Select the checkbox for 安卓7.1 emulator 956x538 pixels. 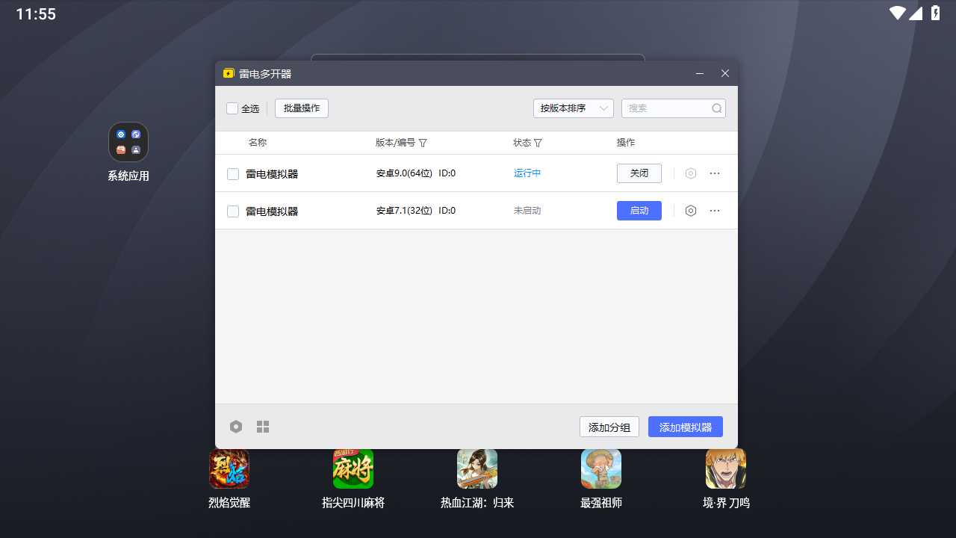(233, 211)
